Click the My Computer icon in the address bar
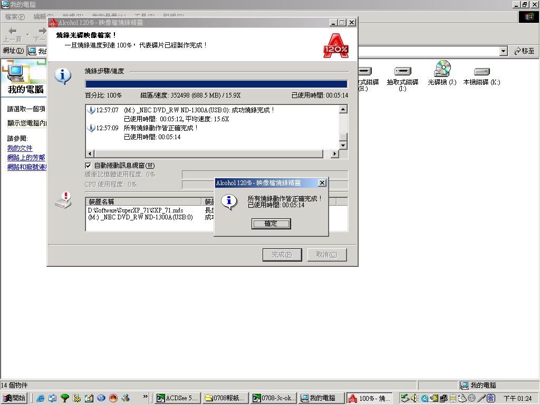Image resolution: width=540 pixels, height=405 pixels. pos(32,51)
